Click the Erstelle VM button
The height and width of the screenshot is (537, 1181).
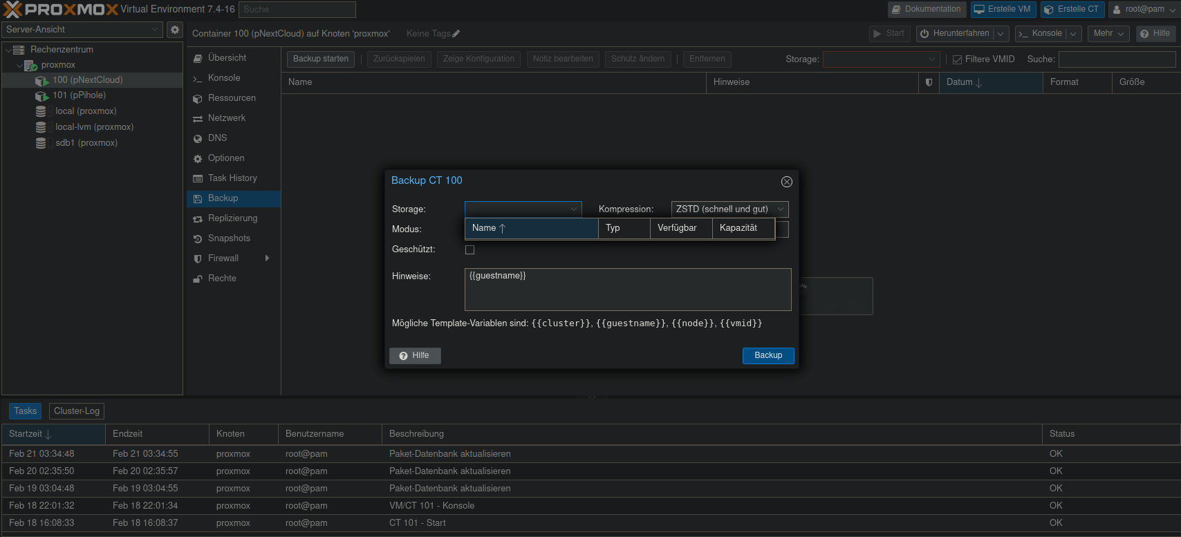point(1003,10)
